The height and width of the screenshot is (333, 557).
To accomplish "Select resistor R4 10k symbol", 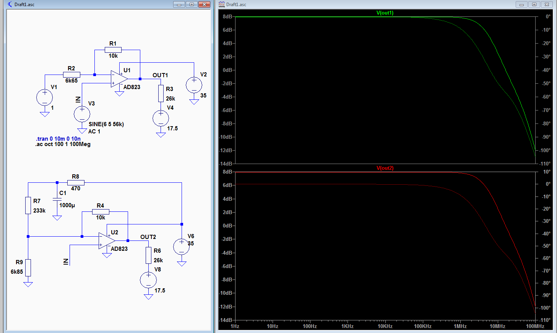I will (101, 211).
